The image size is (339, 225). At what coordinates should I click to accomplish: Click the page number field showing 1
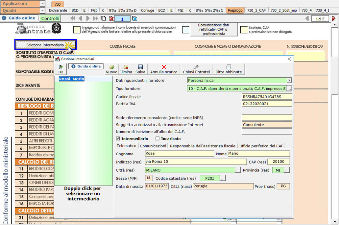coord(122,19)
